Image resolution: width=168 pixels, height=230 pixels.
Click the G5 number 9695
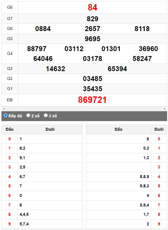point(93,39)
